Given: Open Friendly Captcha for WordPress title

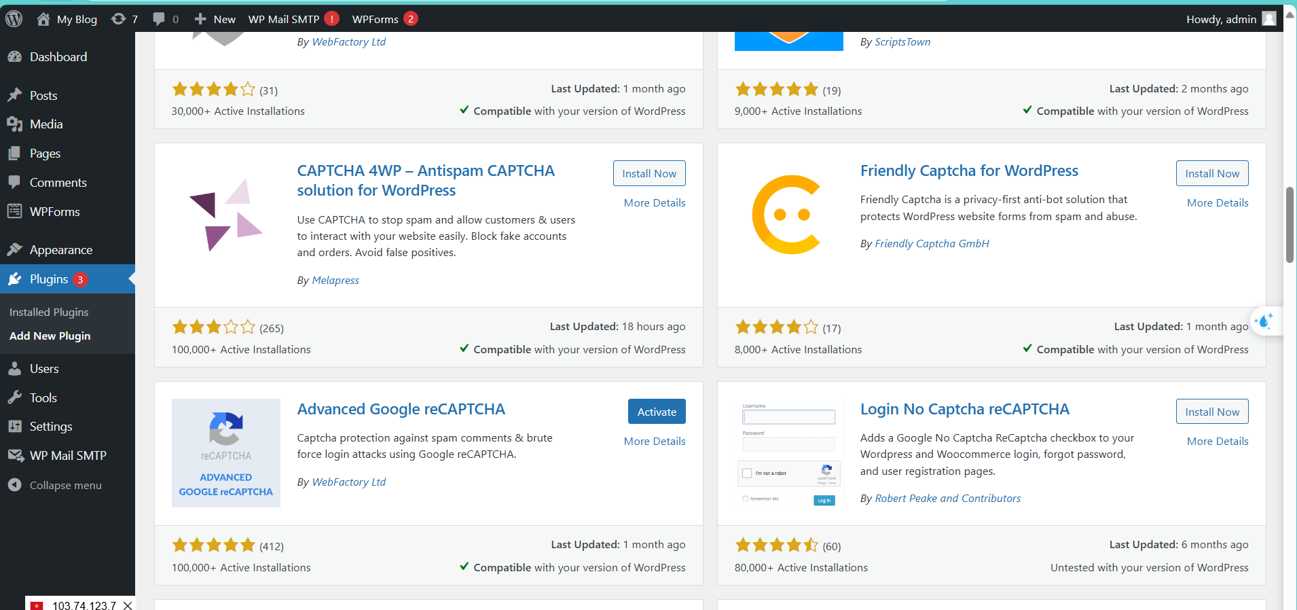Looking at the screenshot, I should click(x=969, y=171).
